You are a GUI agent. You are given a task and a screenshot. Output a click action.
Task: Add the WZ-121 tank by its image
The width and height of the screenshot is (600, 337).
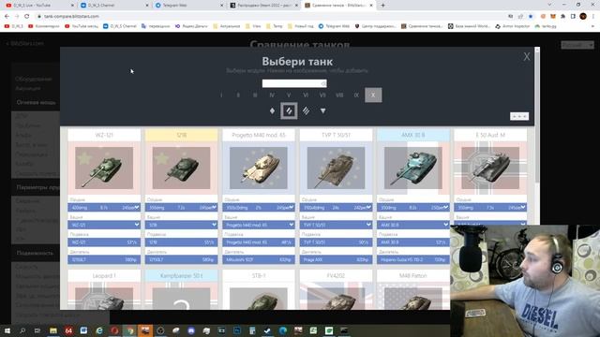(104, 168)
